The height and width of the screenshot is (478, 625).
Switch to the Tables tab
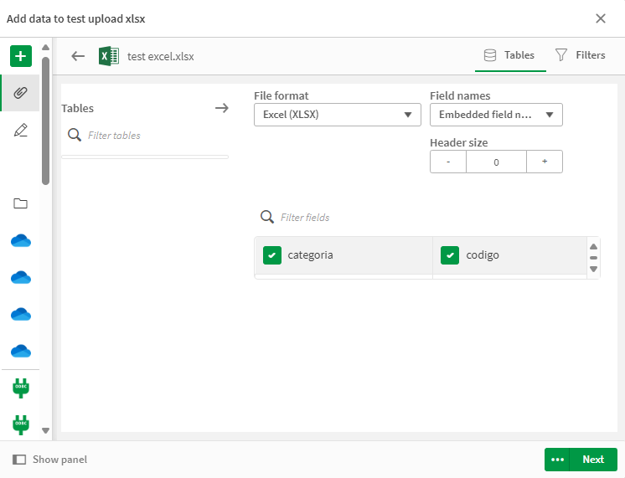(x=510, y=55)
